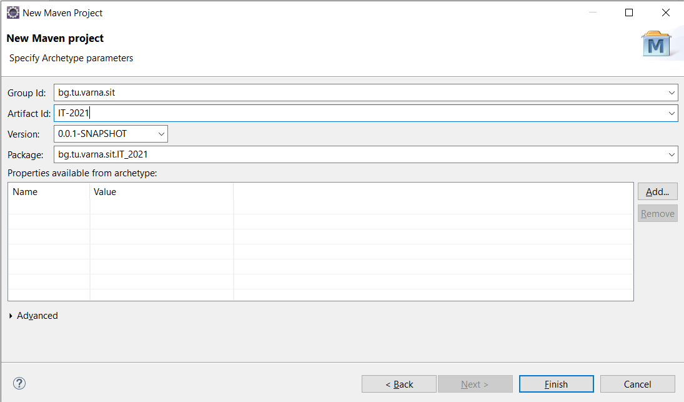Click 'Properties available from archetype:' label
This screenshot has height=402, width=684.
pos(82,173)
